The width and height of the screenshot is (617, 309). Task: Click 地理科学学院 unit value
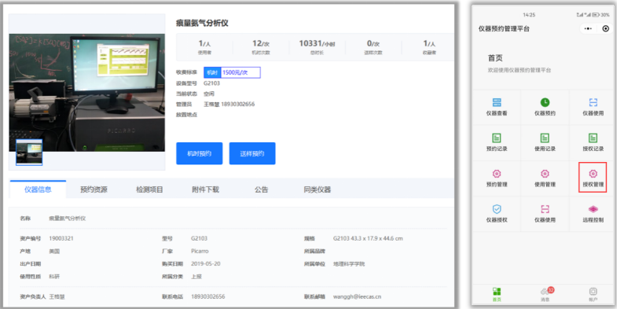pyautogui.click(x=349, y=263)
